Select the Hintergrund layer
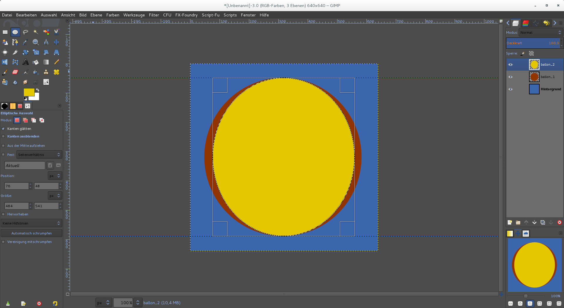564x308 pixels. tap(550, 89)
